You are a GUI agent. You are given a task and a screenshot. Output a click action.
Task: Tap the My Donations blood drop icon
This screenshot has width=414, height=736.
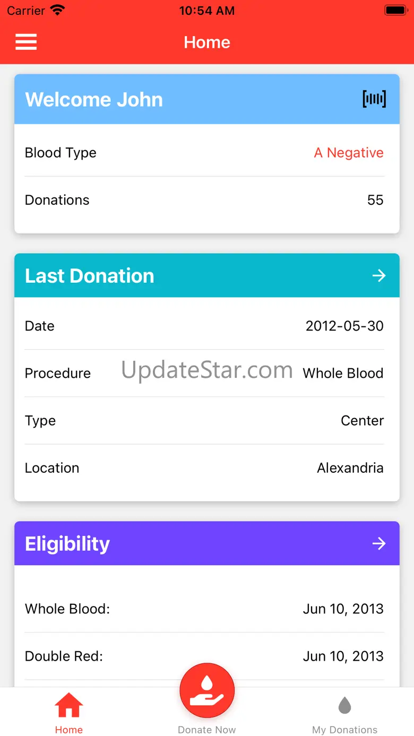(345, 706)
